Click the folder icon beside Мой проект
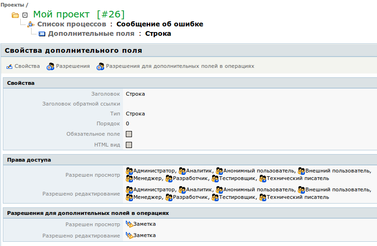Screen dimensions: 377x246 (x=15, y=15)
